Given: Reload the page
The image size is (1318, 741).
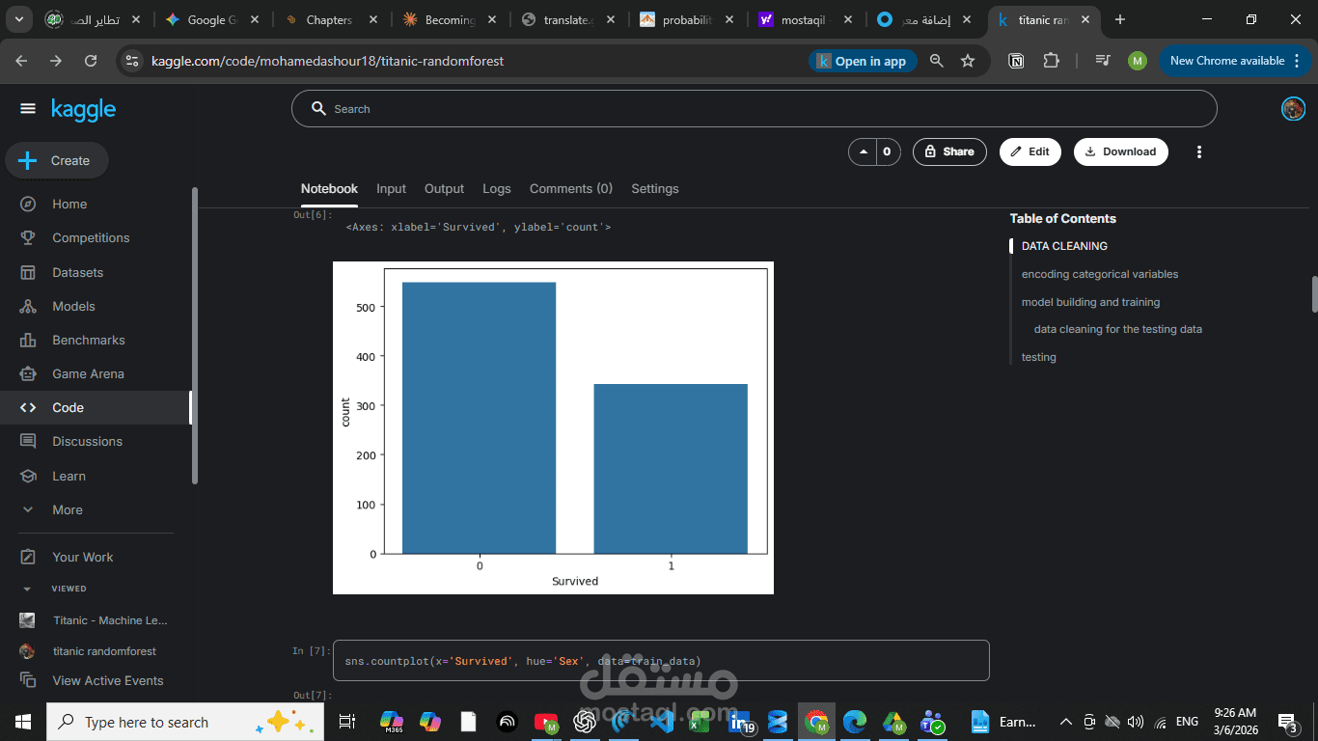Looking at the screenshot, I should (x=91, y=61).
